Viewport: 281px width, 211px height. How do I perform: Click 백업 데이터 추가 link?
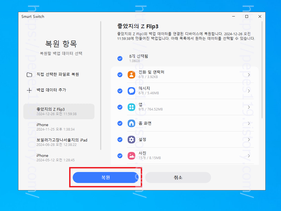pyautogui.click(x=51, y=90)
